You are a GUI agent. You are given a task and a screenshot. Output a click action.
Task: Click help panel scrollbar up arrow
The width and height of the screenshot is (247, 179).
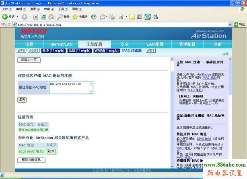tap(230, 59)
